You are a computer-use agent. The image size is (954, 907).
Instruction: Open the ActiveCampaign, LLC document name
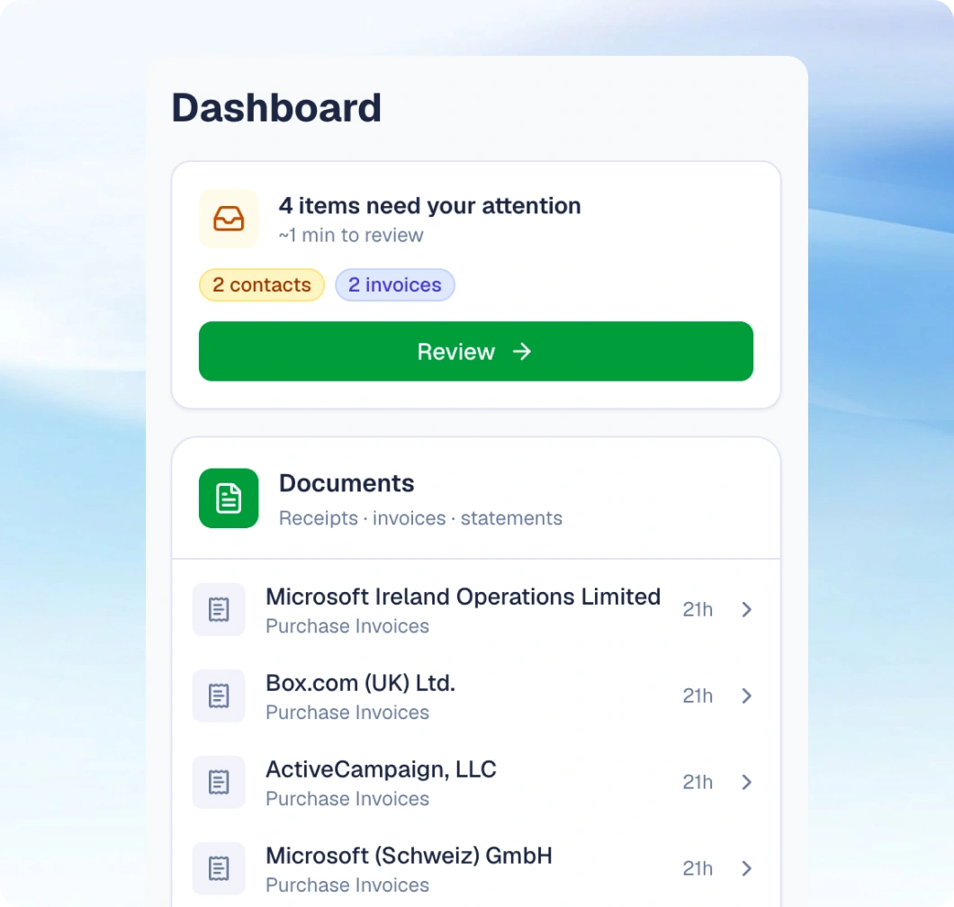[x=381, y=770]
